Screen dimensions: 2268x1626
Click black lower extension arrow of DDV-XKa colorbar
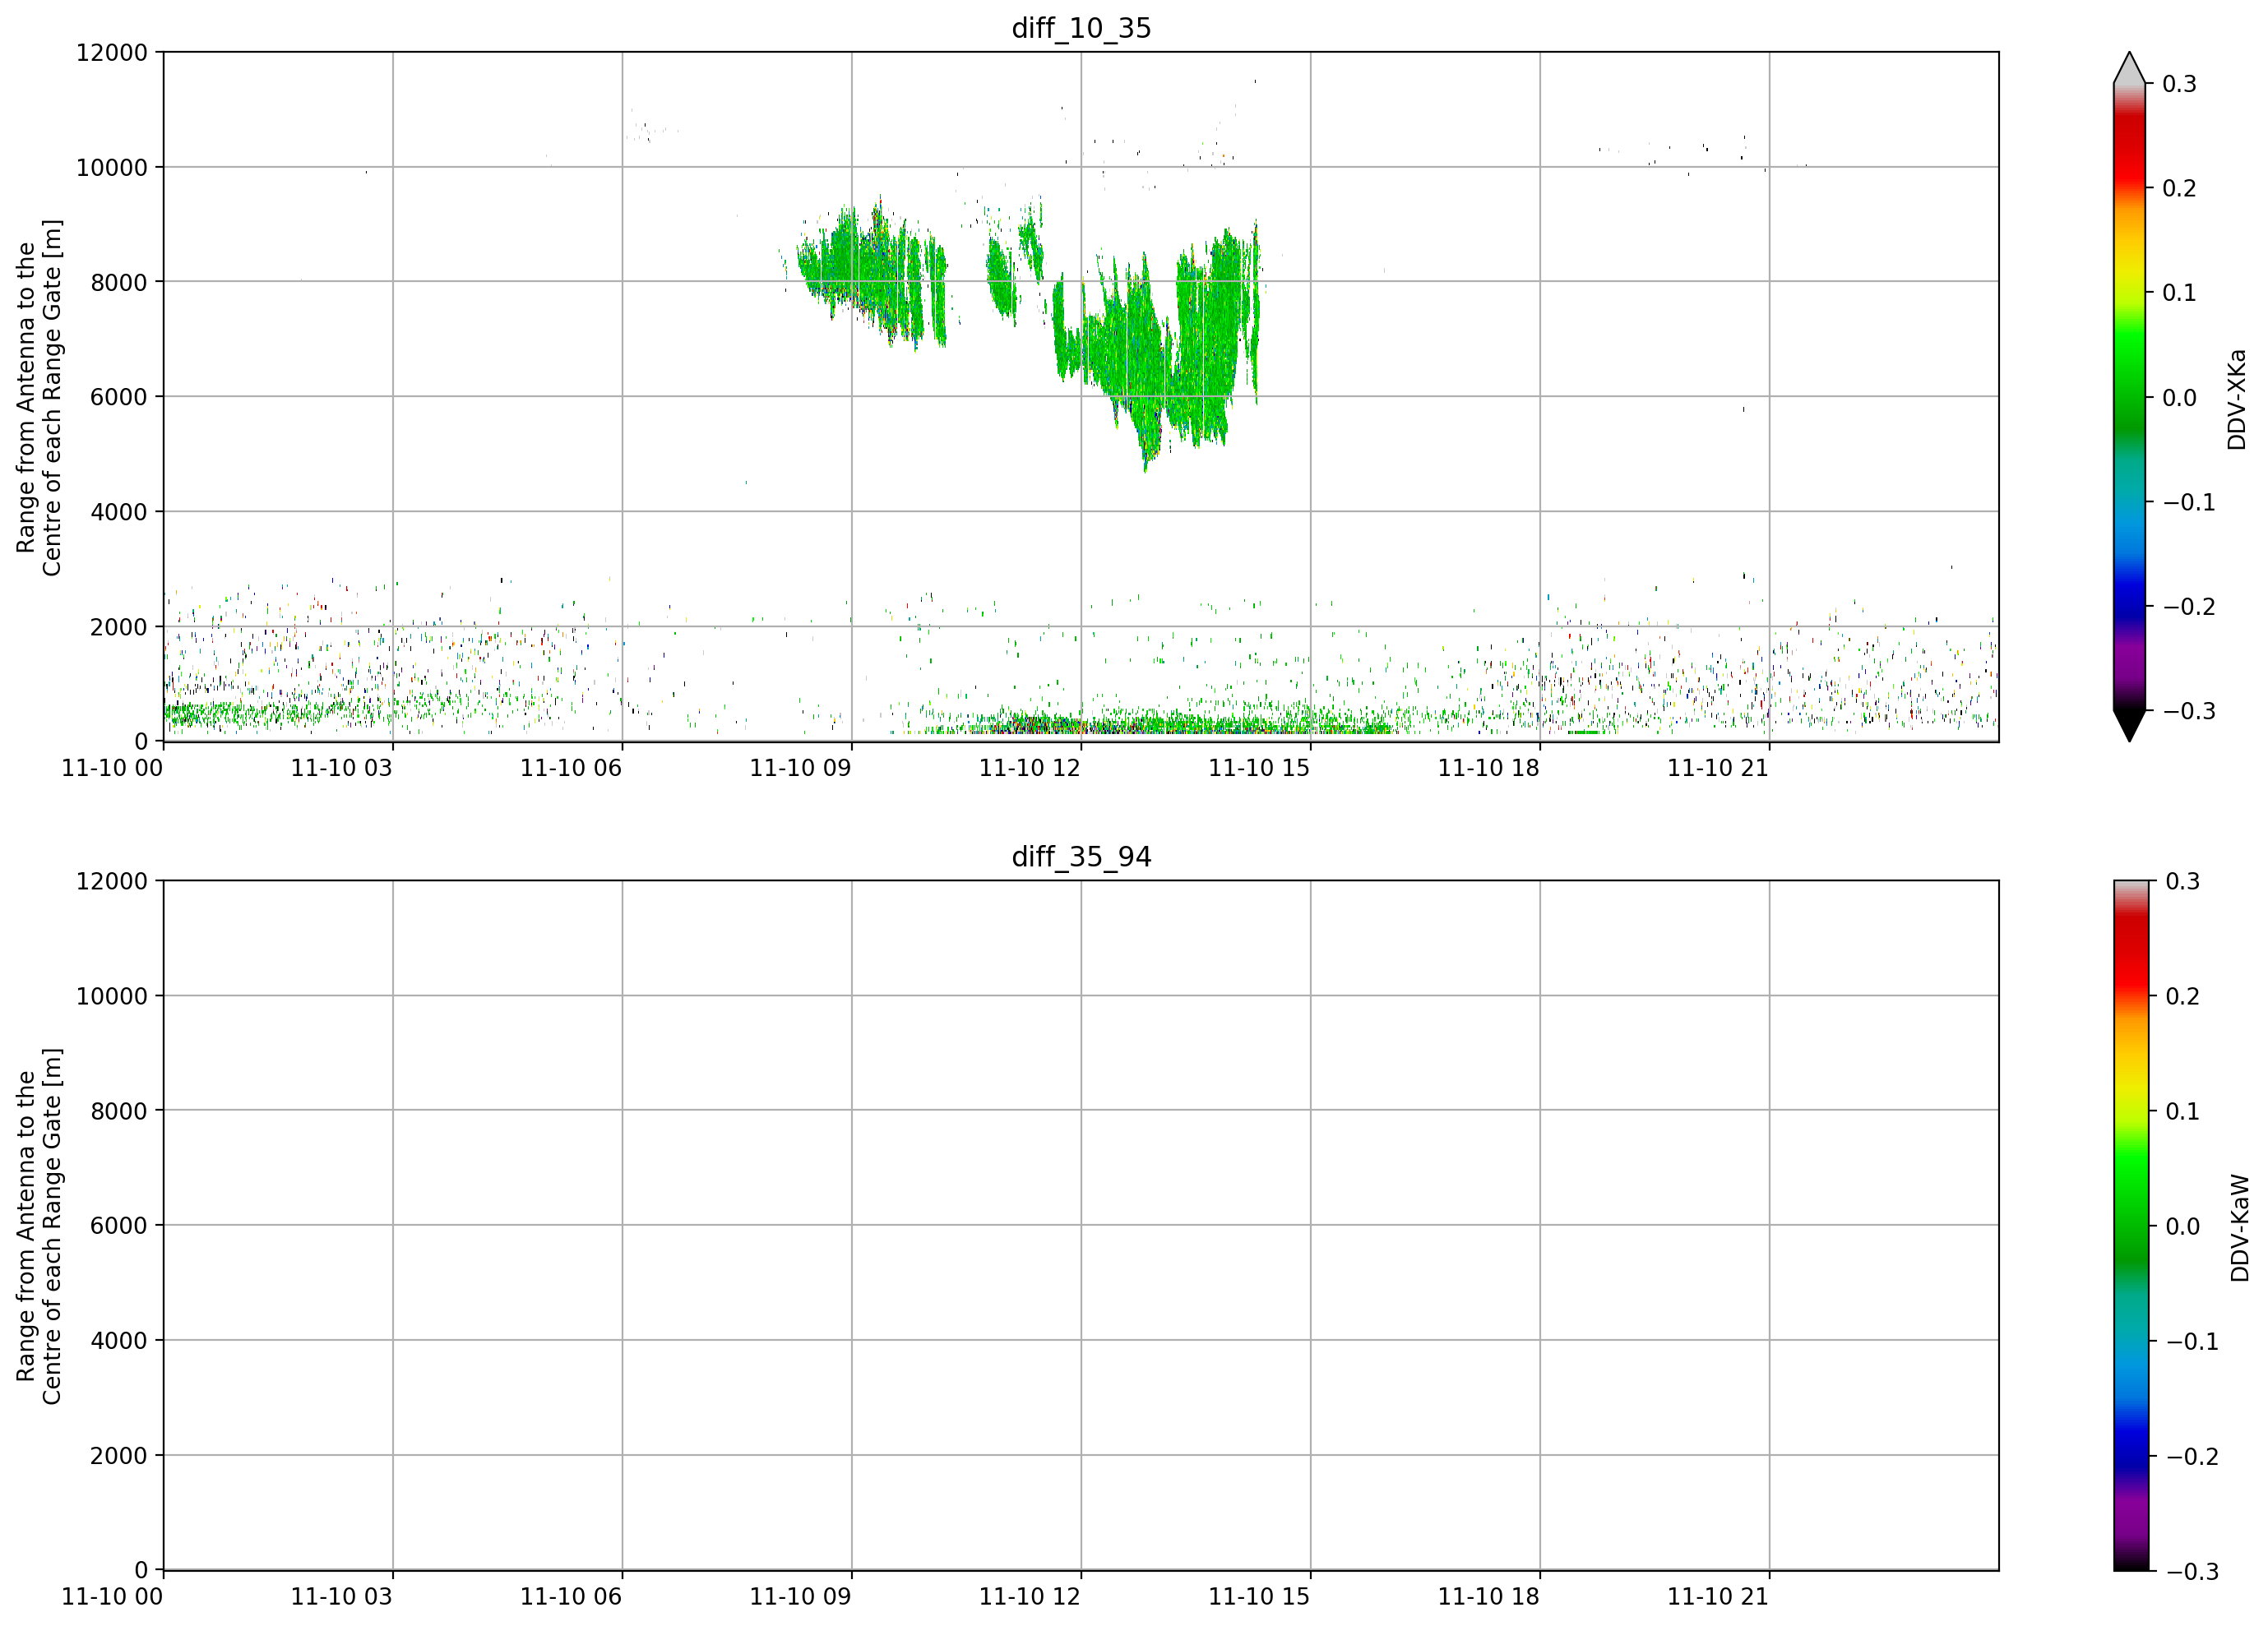tap(2129, 726)
